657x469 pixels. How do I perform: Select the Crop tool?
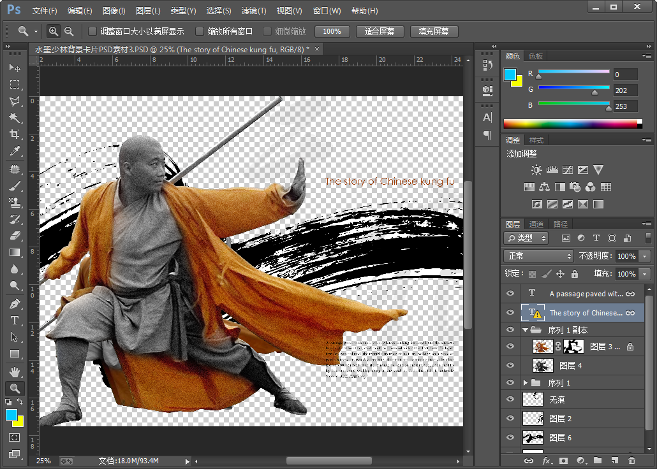pos(15,134)
